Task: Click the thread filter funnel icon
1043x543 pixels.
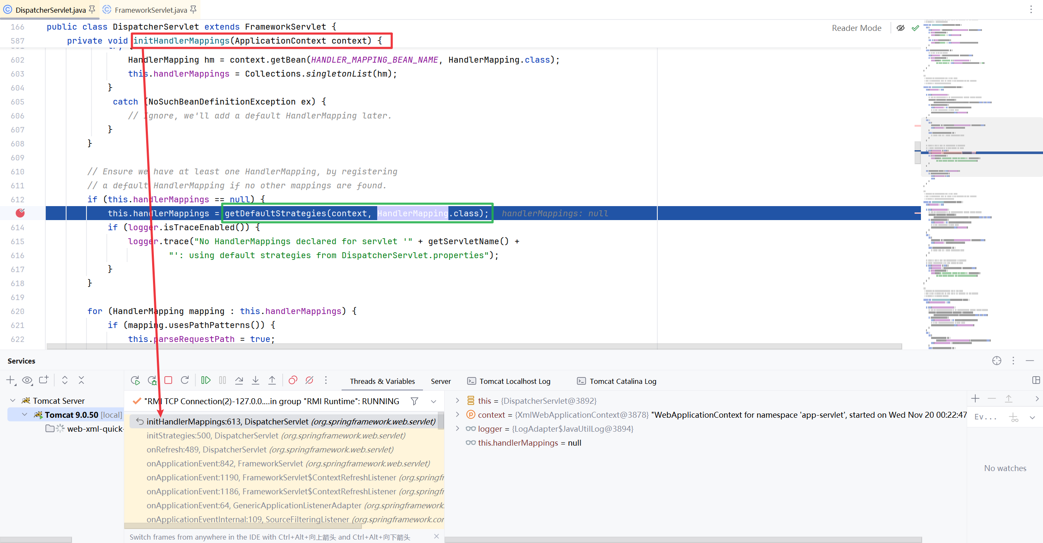Action: 414,401
